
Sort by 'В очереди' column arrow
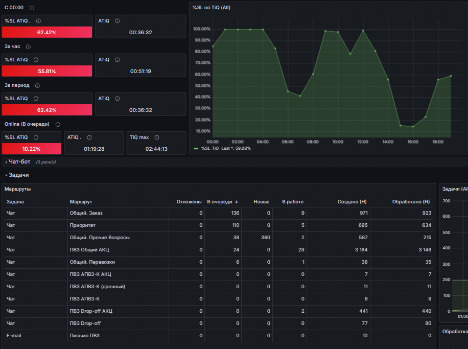[237, 202]
